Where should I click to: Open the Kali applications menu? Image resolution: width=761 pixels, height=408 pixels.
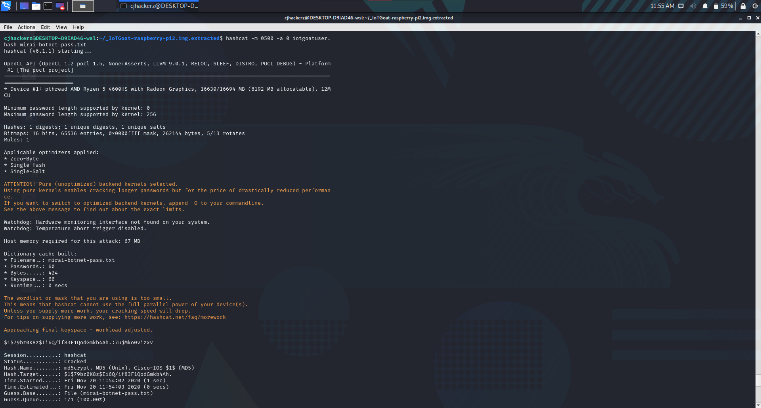click(6, 6)
